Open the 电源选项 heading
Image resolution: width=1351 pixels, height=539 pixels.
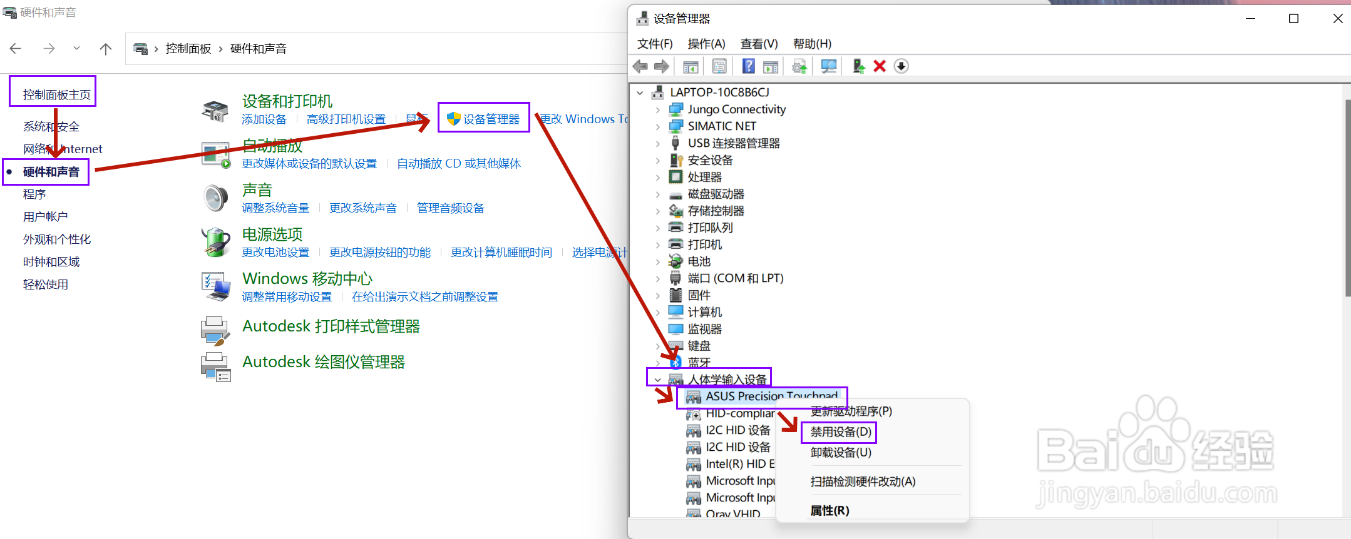(x=272, y=234)
